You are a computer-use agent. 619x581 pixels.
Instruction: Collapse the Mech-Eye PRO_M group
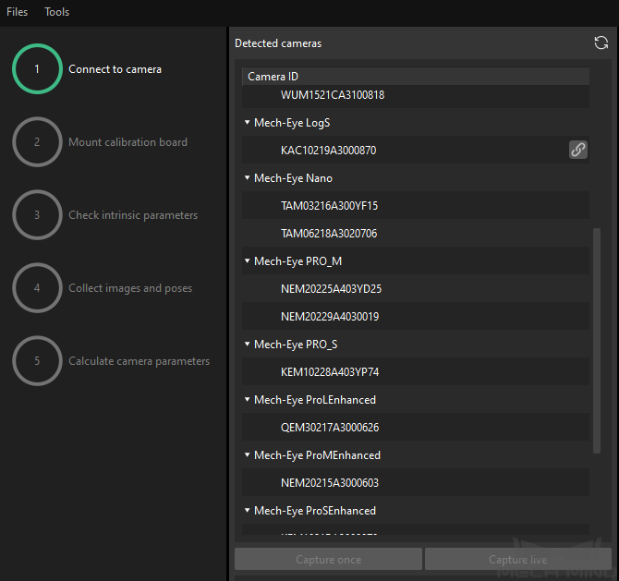[x=247, y=260]
